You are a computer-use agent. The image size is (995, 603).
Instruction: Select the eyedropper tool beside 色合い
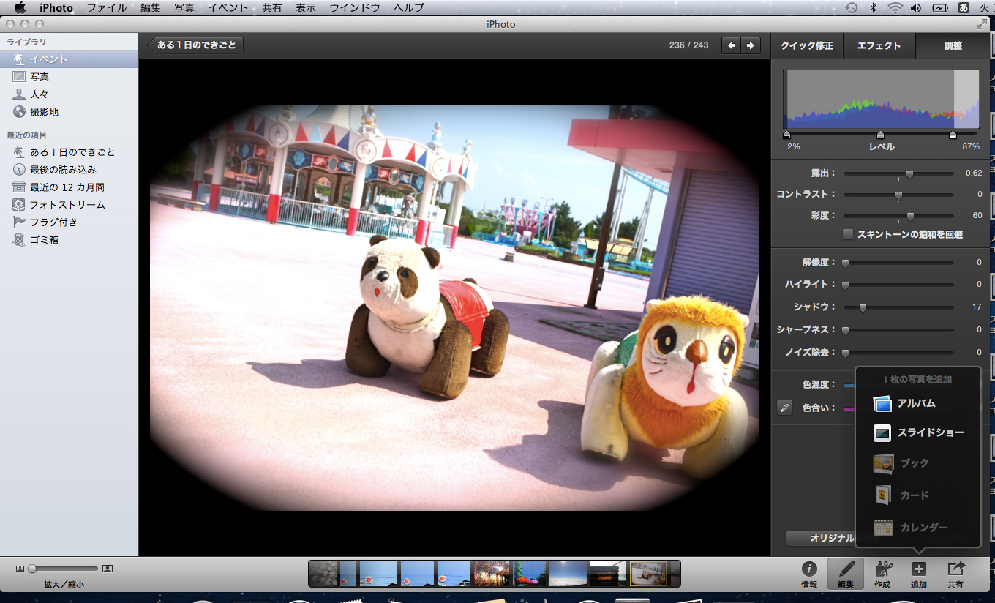click(785, 408)
